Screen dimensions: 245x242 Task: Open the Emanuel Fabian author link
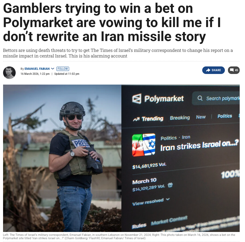click(37, 69)
